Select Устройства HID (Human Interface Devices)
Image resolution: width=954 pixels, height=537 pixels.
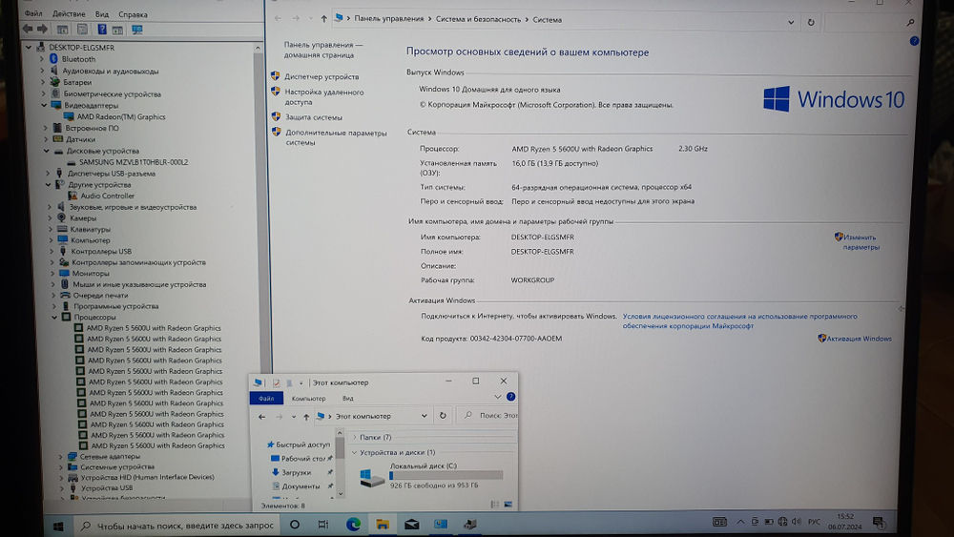pyautogui.click(x=147, y=477)
